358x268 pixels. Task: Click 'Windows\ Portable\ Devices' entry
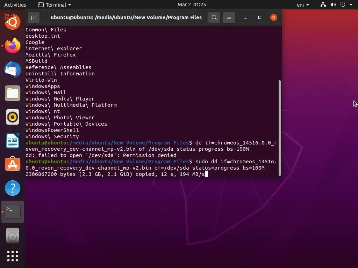coord(66,124)
